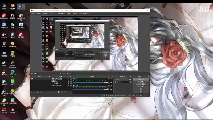Open 腾讯QQ desktop shortcut

[x=4, y=73]
